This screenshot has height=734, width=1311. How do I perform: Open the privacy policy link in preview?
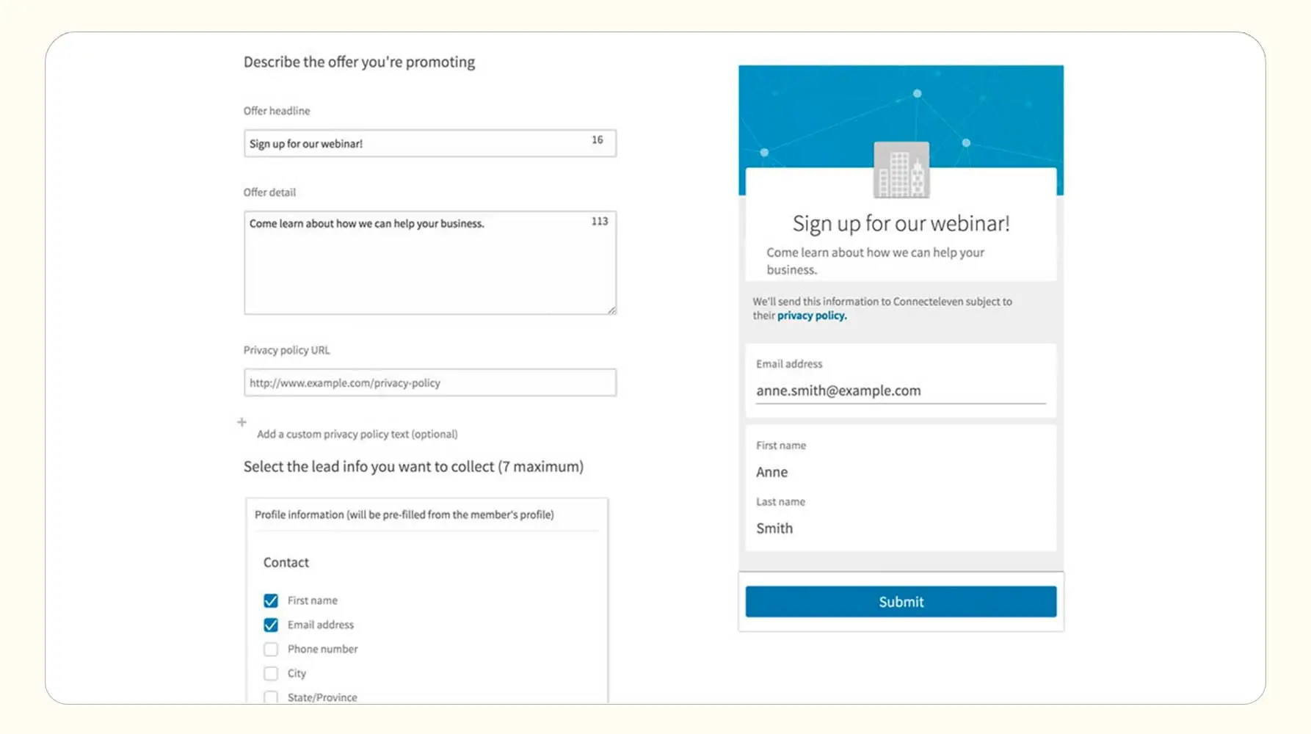click(x=811, y=316)
